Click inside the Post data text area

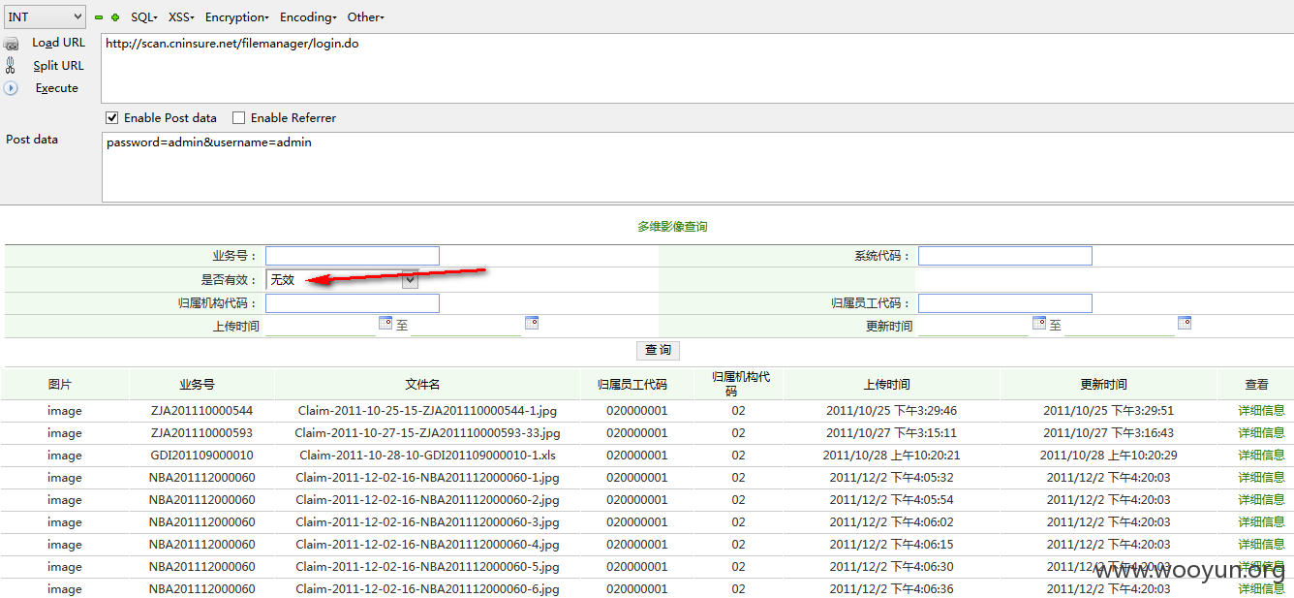697,168
